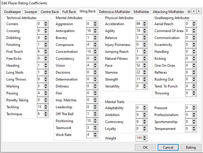Switch to the Goalkeeper tab
This screenshot has height=153, width=203.
coord(12,12)
